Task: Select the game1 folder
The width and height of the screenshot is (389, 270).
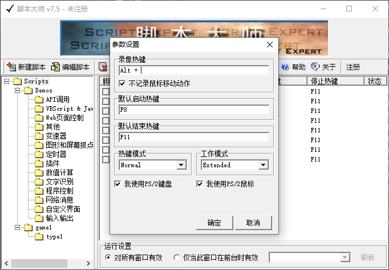Action: pyautogui.click(x=38, y=227)
